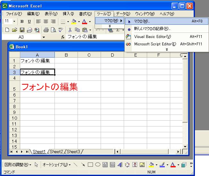
Task: Open 図形の調整(R) drawing menu
Action: point(18,165)
